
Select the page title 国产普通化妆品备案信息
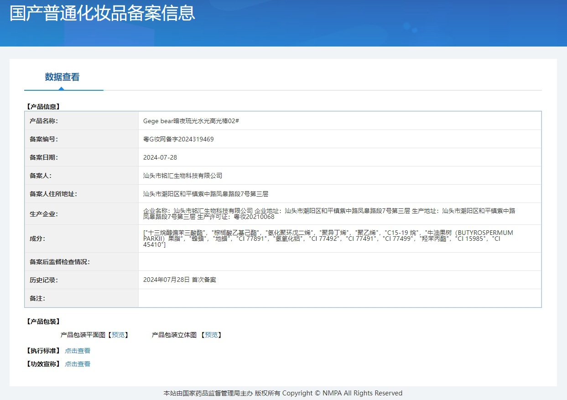pyautogui.click(x=102, y=13)
